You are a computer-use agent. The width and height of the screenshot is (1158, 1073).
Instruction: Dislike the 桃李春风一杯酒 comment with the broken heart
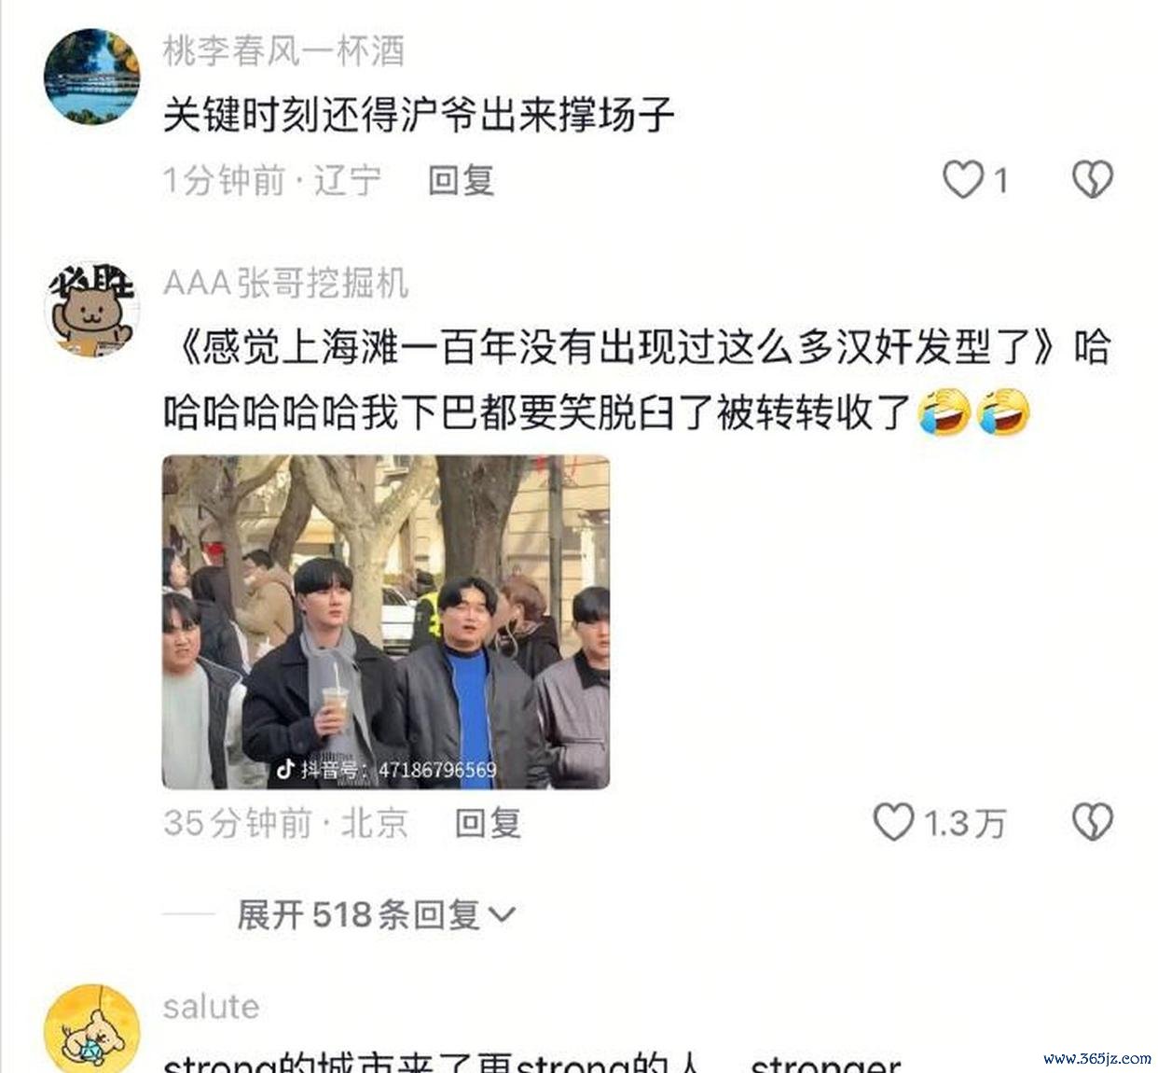pos(1092,179)
